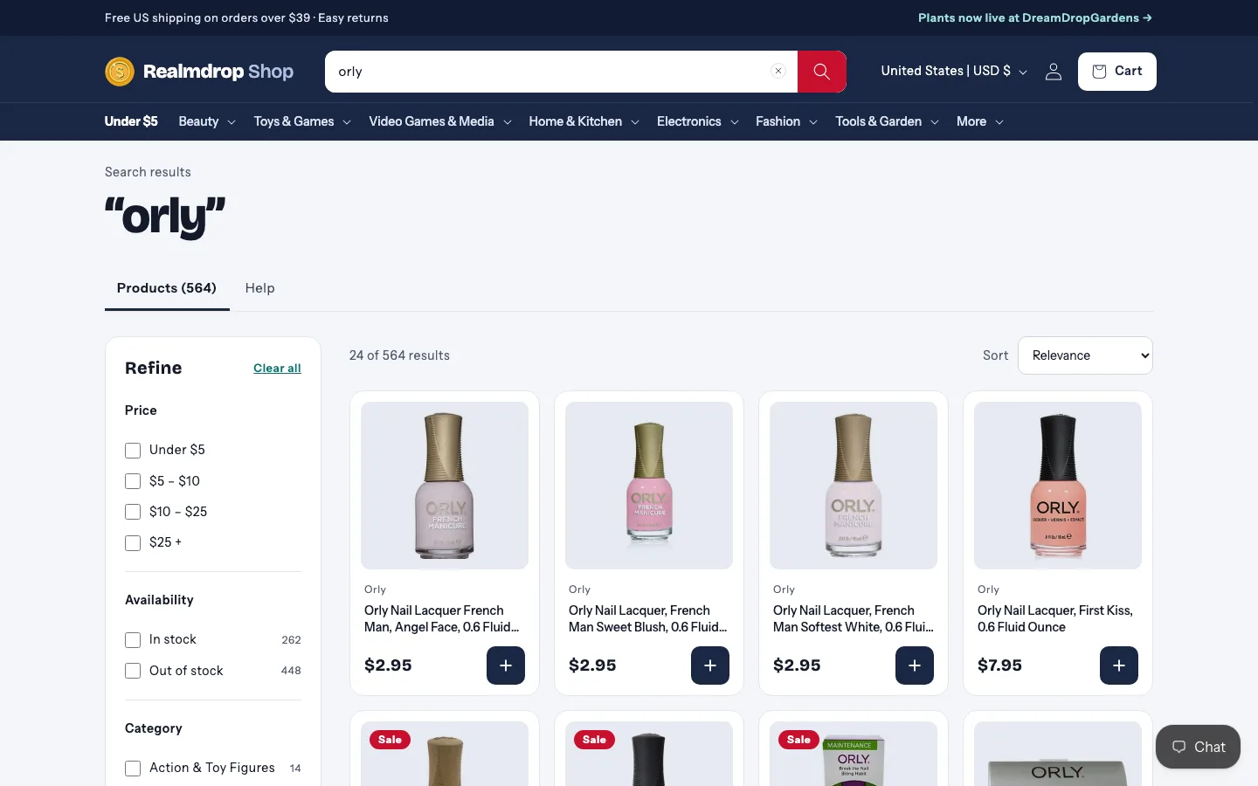Add Orly First Kiss lacquer to cart
Viewport: 1258px width, 786px height.
coord(1119,665)
